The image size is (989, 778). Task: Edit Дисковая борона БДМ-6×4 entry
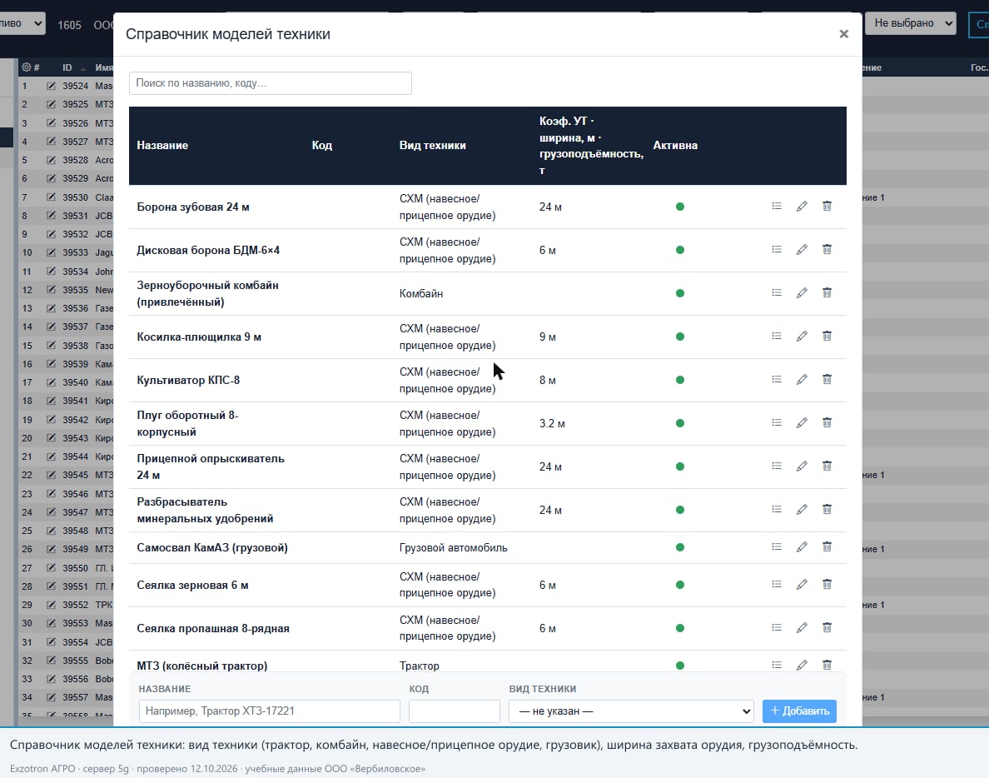pyautogui.click(x=802, y=250)
